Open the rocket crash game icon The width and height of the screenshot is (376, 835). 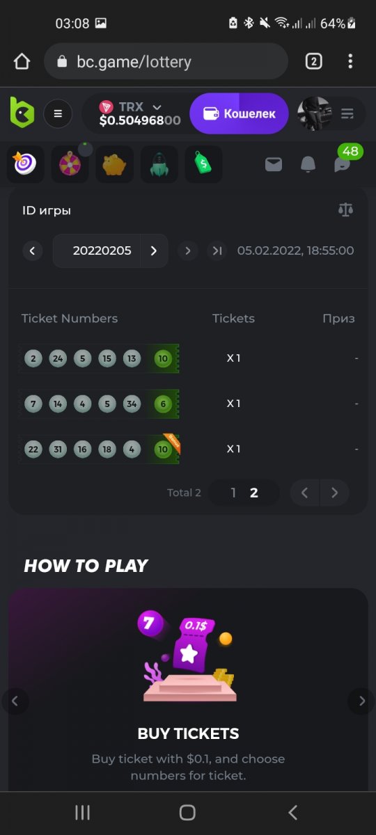tap(159, 164)
